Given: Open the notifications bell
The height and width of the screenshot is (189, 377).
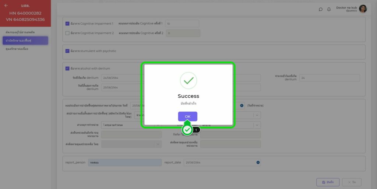Looking at the screenshot, I should (x=329, y=9).
